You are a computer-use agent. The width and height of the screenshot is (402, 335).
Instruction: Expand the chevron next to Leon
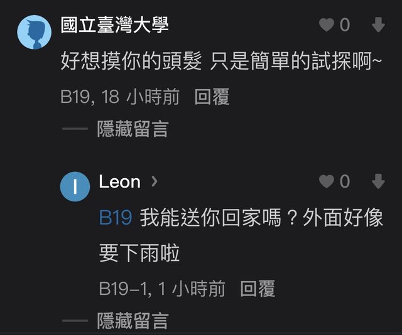pos(155,182)
